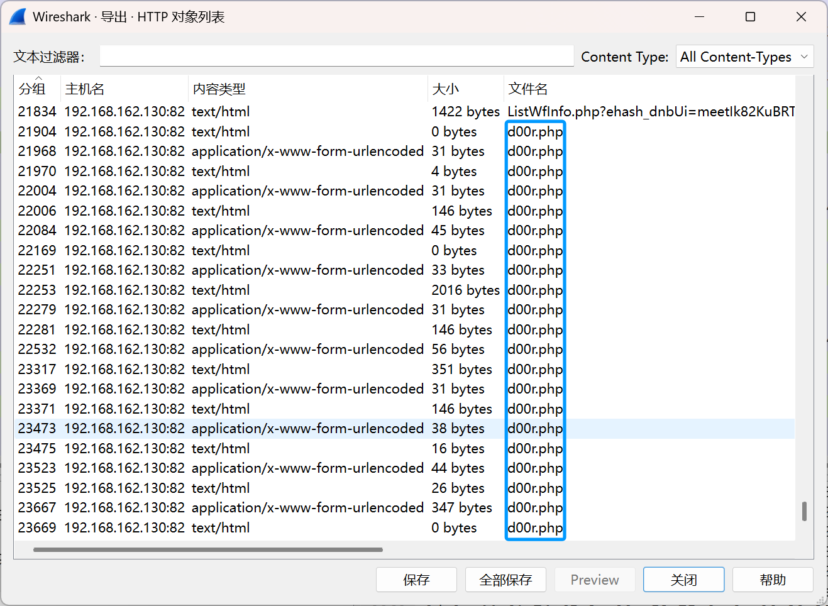Viewport: 828px width, 606px height.
Task: Select packet 23523 with 44 bytes
Action: pyautogui.click(x=405, y=468)
